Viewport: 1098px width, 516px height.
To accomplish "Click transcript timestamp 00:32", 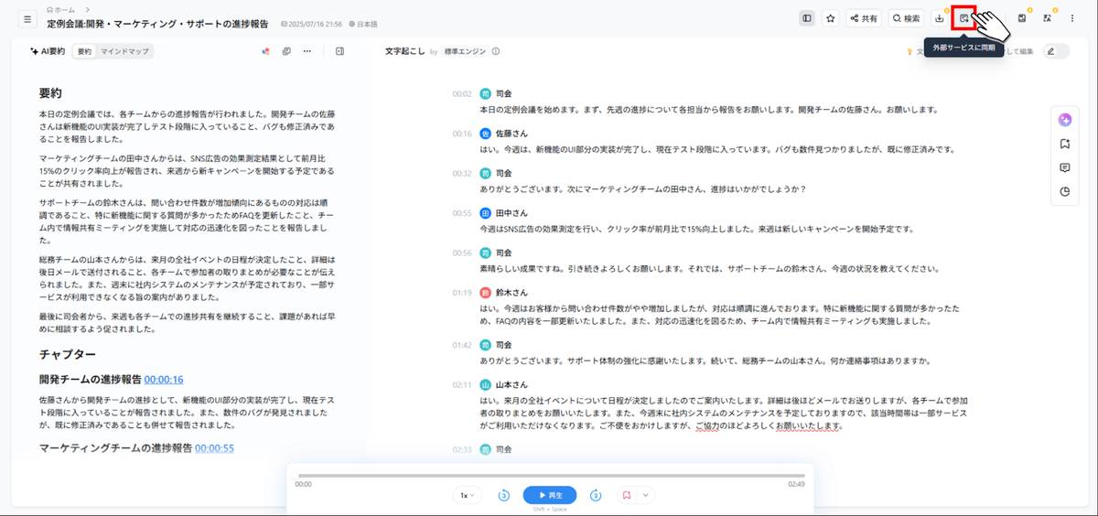I will coord(462,173).
